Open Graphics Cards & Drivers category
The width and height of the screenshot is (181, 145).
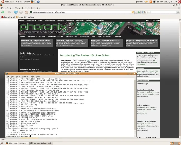pyautogui.click(x=28, y=20)
